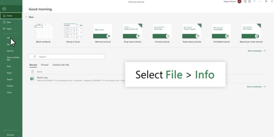Open the Share option

click(9, 73)
